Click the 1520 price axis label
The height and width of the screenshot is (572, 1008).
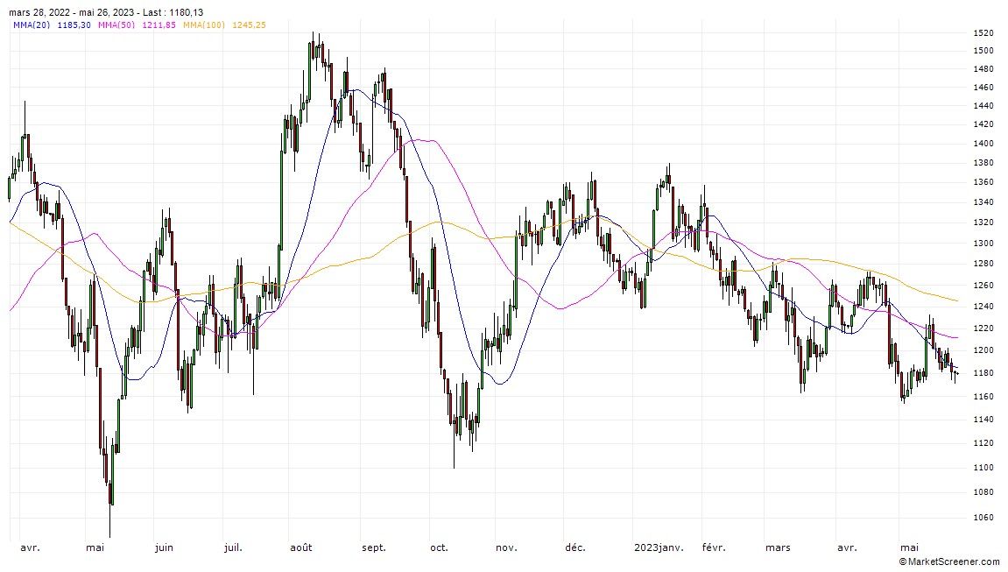point(983,33)
